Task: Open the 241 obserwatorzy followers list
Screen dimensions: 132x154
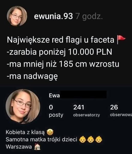Action: pyautogui.click(x=86, y=111)
